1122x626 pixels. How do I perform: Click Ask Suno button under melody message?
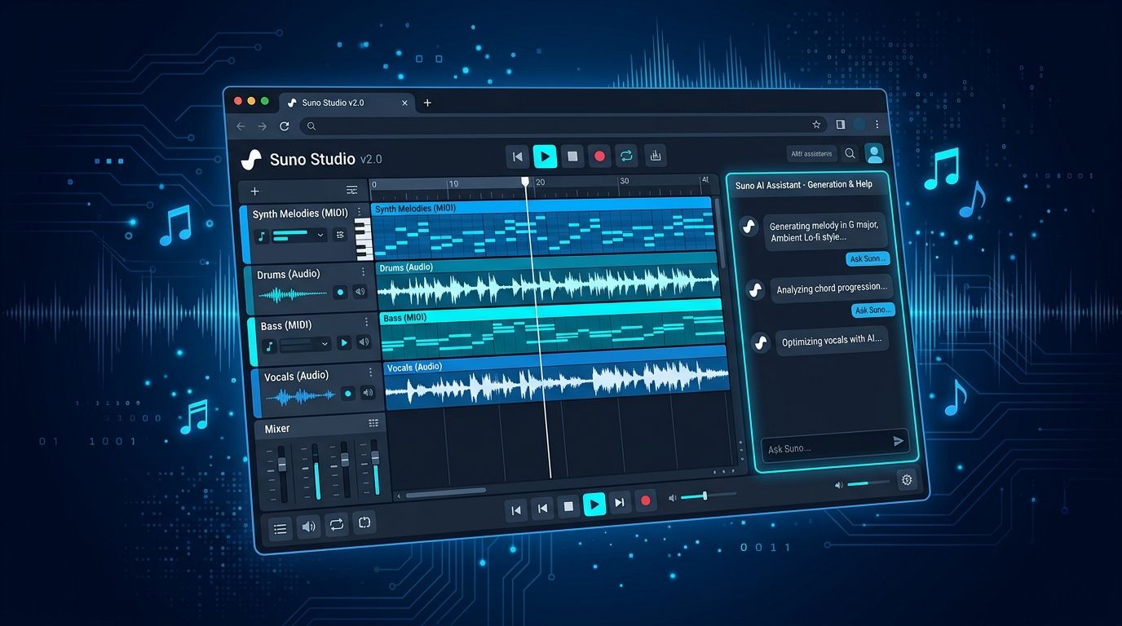click(x=868, y=259)
